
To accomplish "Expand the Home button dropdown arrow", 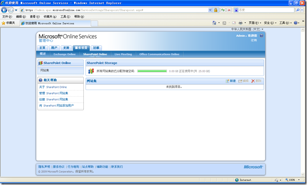I will (219, 23).
